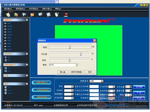150x112 pixels.
Task: Click the camera icon beside AV11
Action: click(5, 29)
